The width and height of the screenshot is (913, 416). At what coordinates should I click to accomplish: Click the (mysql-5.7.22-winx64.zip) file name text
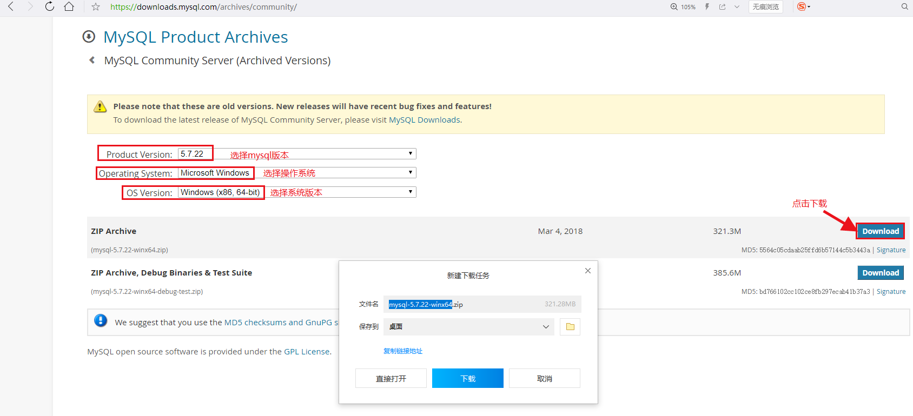click(129, 250)
